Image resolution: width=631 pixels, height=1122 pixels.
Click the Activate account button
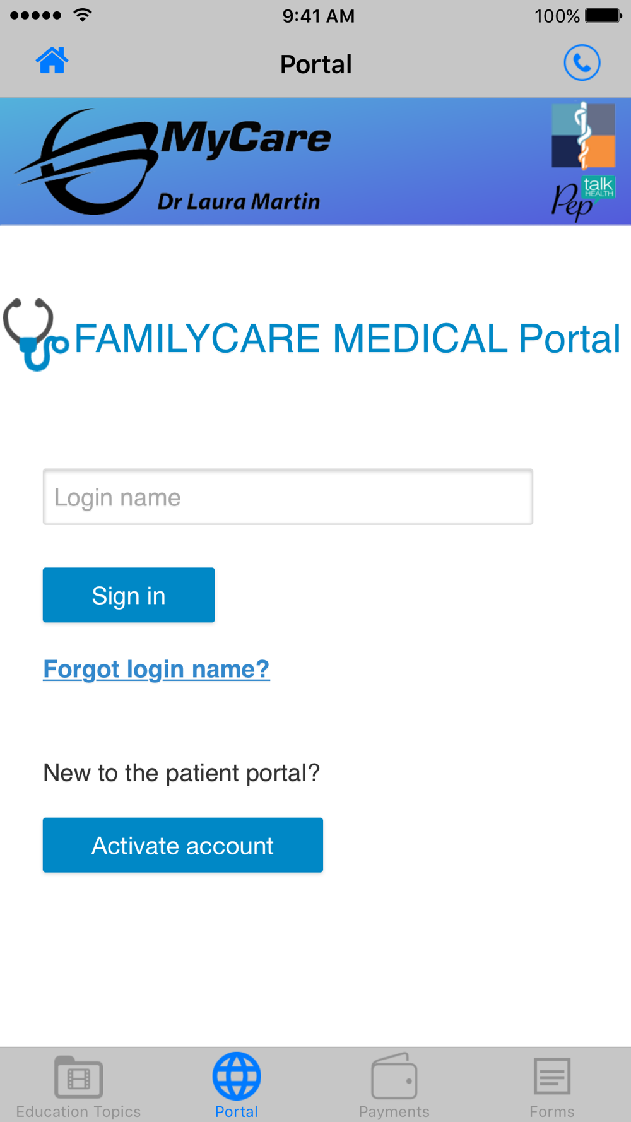[x=183, y=845]
